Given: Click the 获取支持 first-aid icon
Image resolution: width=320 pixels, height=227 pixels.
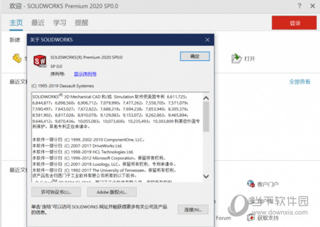Looking at the screenshot, I should click(251, 218).
